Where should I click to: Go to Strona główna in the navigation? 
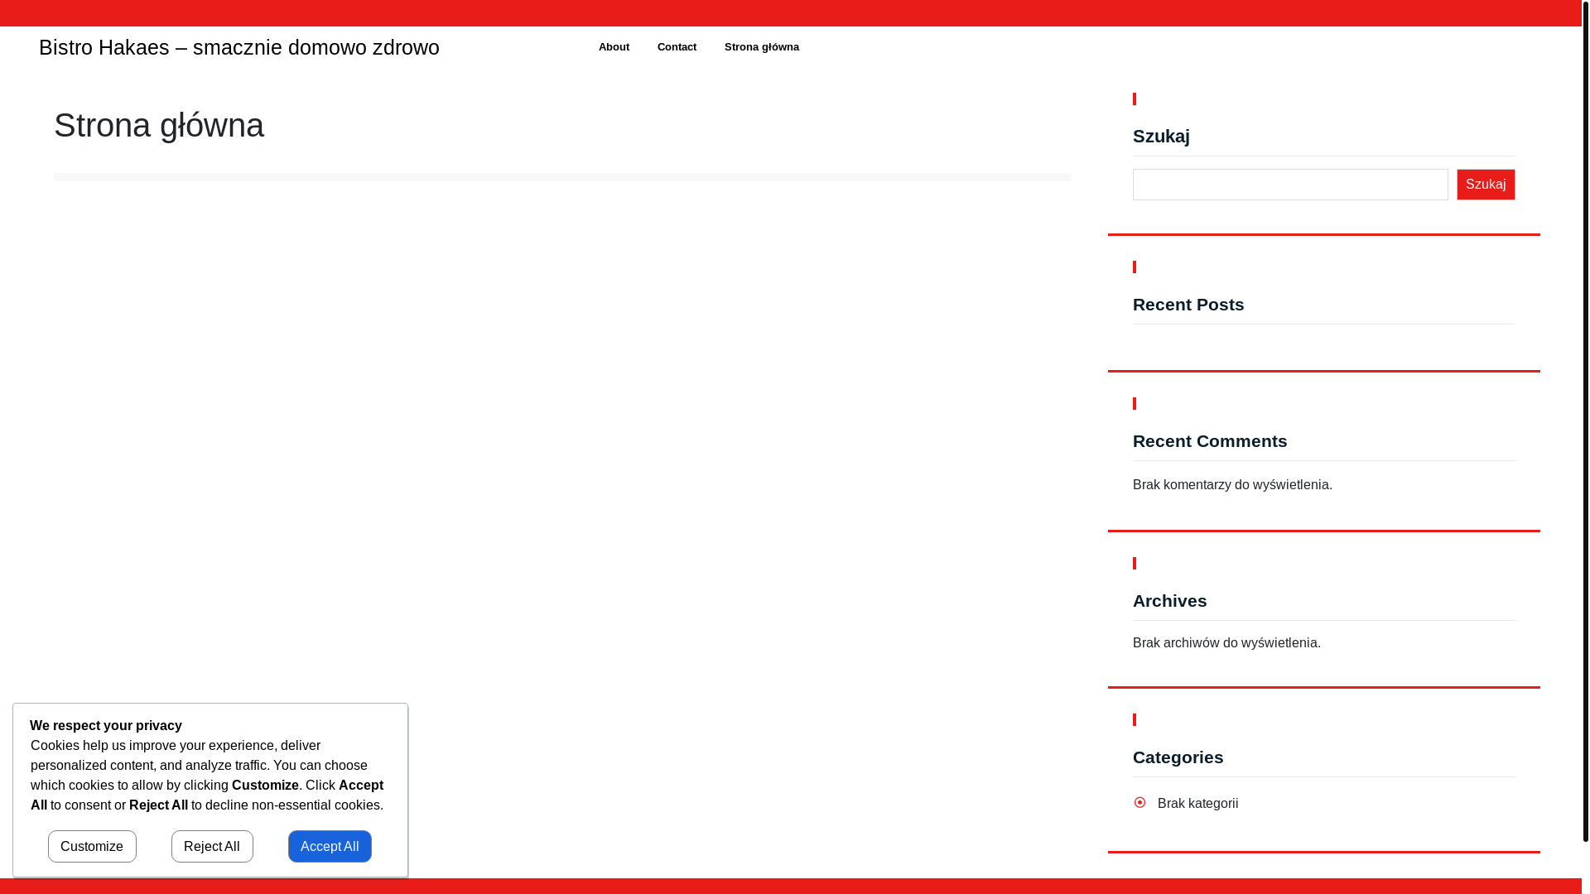(x=761, y=47)
